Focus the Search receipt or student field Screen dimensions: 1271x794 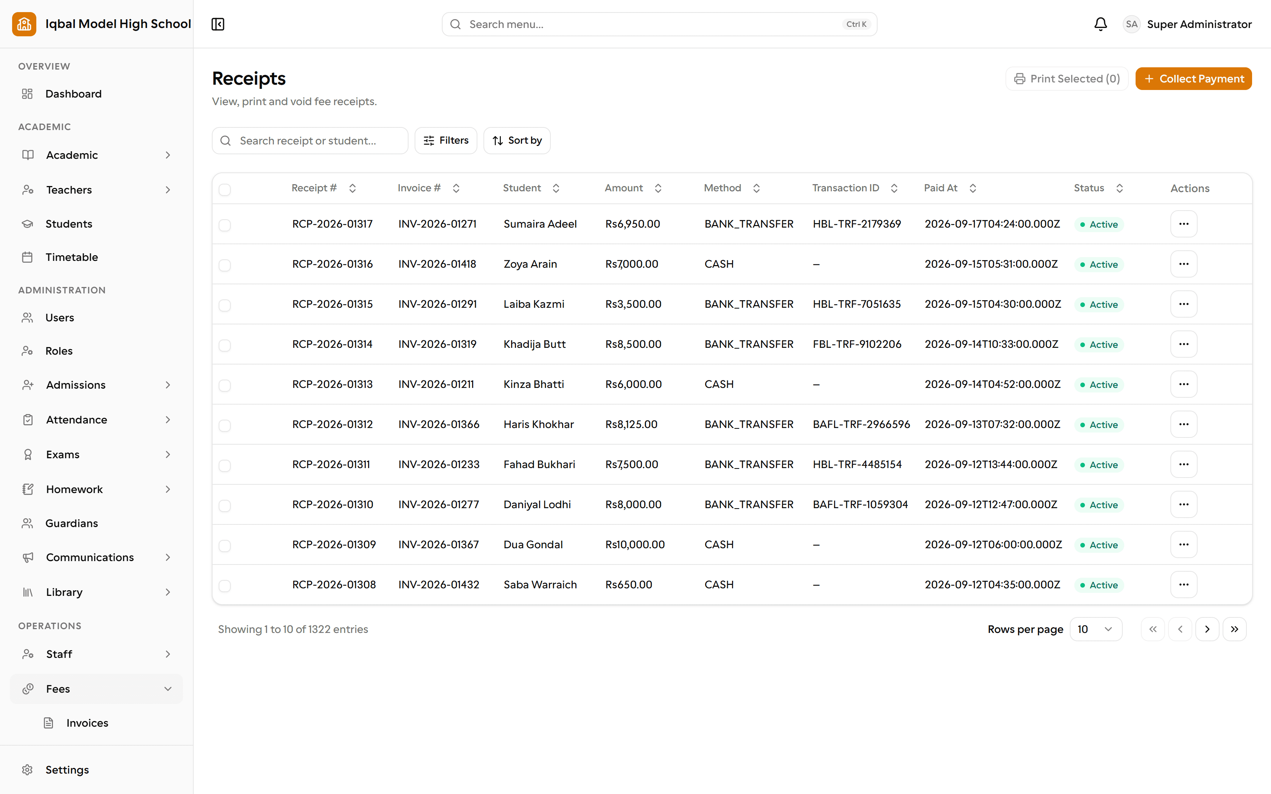pyautogui.click(x=310, y=140)
